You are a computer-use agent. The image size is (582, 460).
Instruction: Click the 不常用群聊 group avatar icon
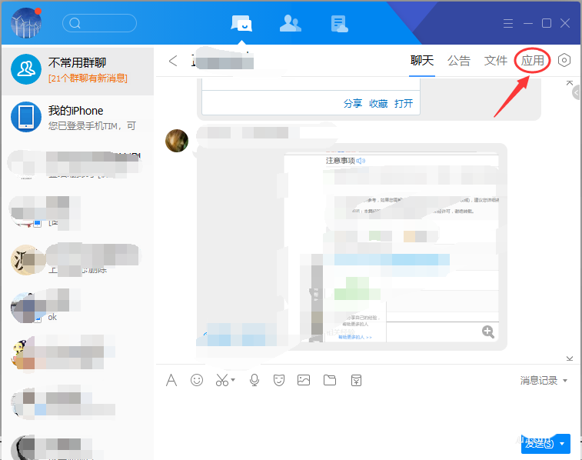(26, 69)
